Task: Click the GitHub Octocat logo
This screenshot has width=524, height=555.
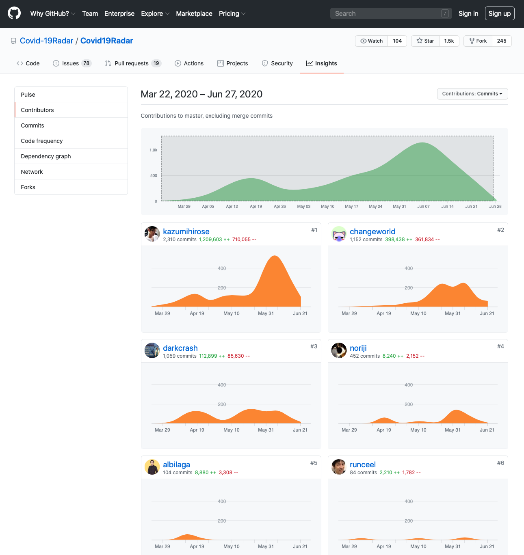Action: [x=14, y=13]
